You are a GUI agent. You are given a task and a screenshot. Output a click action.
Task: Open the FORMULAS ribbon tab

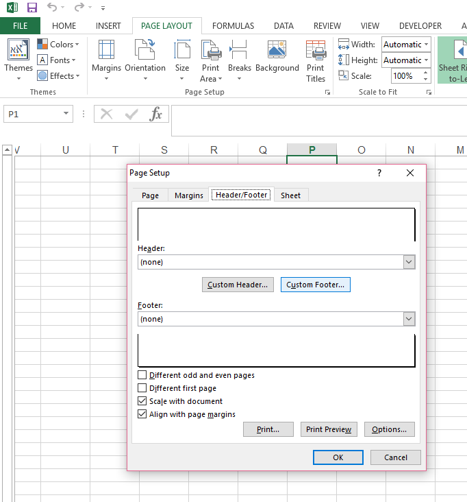(x=233, y=26)
